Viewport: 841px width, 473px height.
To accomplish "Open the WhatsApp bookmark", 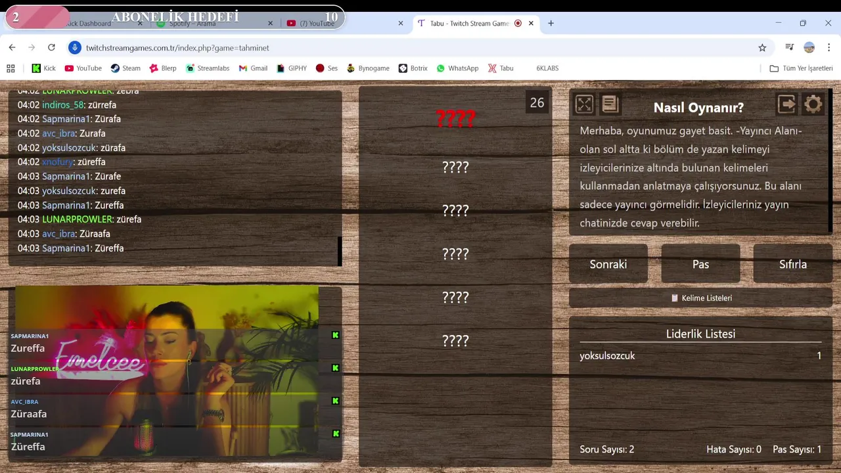I will click(457, 68).
